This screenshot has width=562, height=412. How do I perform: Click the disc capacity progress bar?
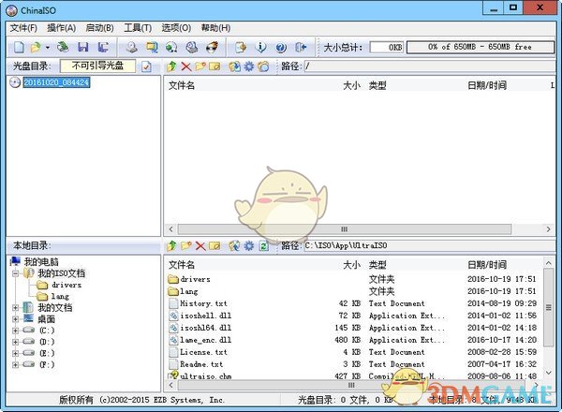(480, 46)
